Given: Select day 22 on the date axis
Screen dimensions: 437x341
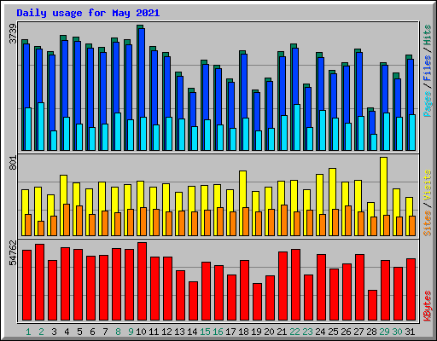Looking at the screenshot, I should [x=294, y=332].
